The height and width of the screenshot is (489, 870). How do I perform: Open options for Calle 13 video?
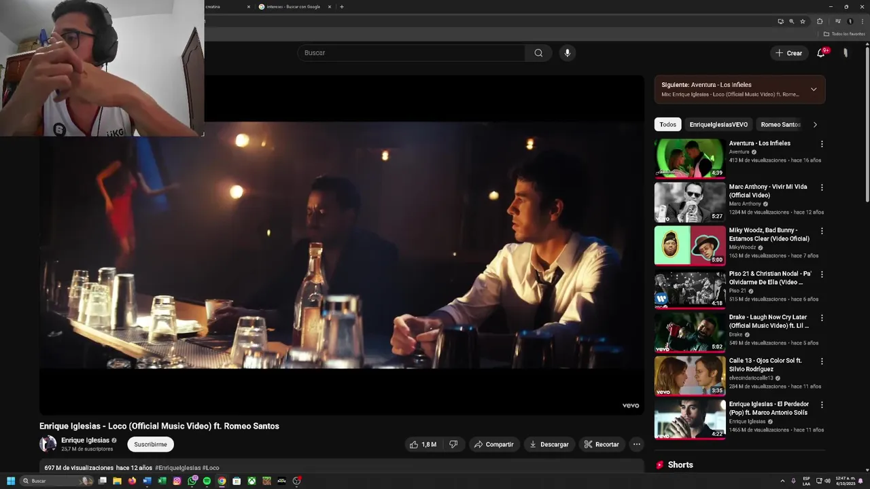click(822, 361)
